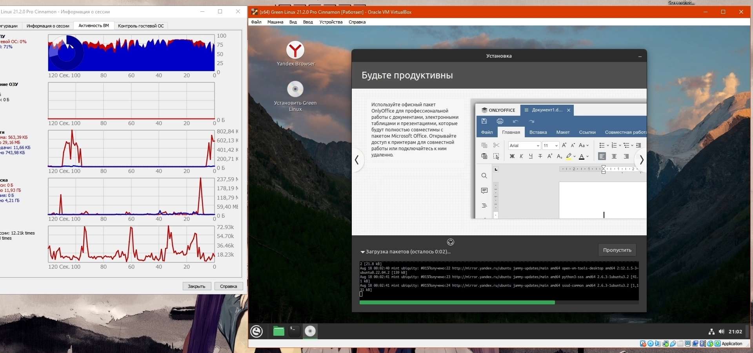The image size is (753, 353).
Task: Select the 'Установить Green Linux' desktop icon
Action: click(x=295, y=96)
